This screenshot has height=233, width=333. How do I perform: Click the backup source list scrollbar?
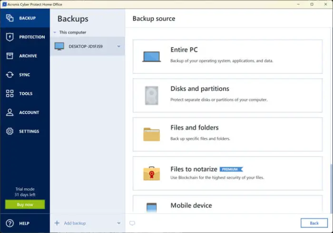point(331,189)
